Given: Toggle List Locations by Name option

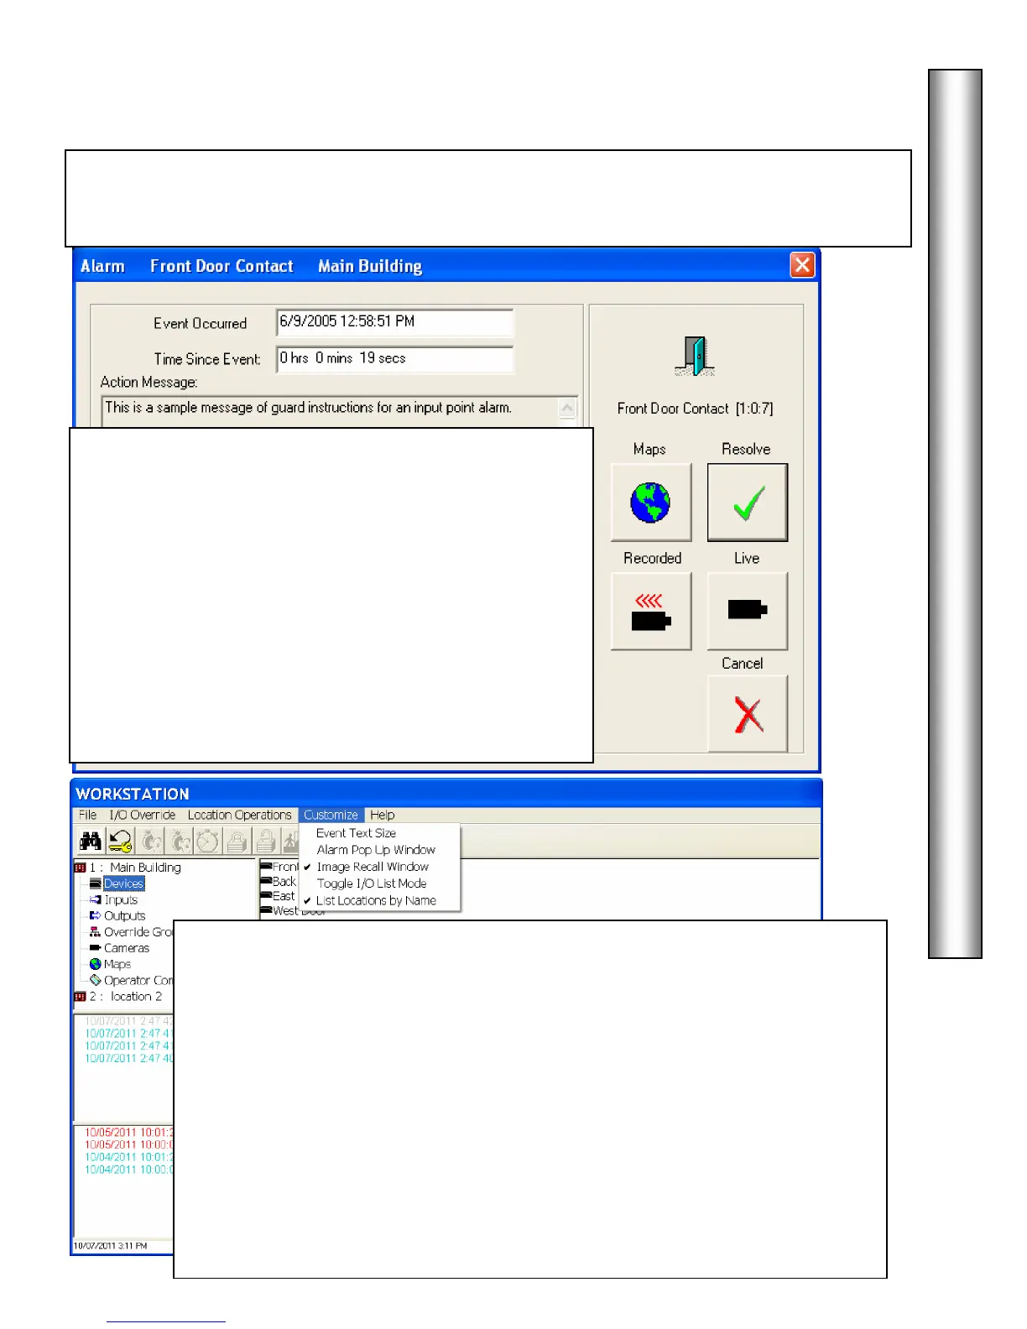Looking at the screenshot, I should [x=376, y=900].
